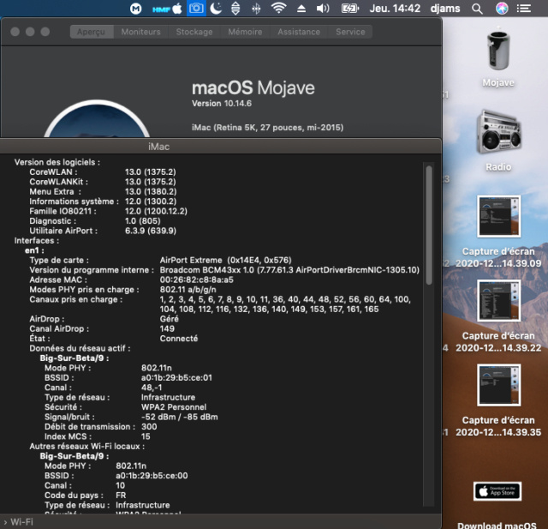Switch to the Aperçu tab
548x529 pixels.
[x=92, y=32]
